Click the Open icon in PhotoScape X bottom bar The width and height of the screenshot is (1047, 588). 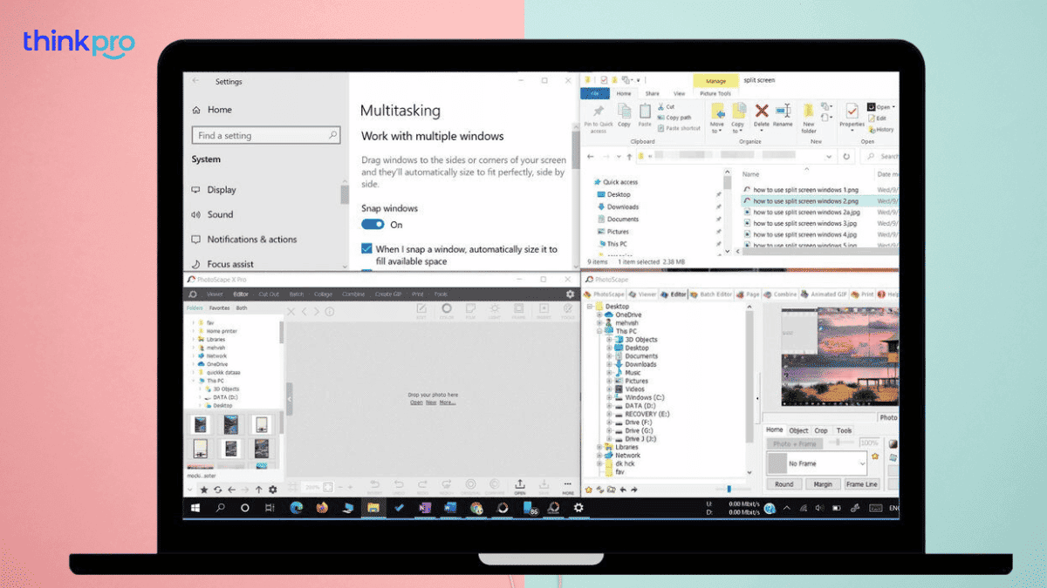click(520, 485)
